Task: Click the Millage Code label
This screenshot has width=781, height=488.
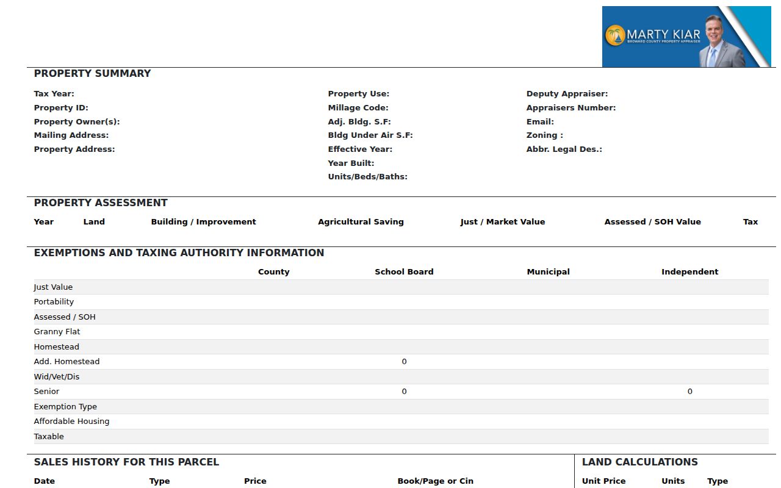Action: tap(358, 108)
